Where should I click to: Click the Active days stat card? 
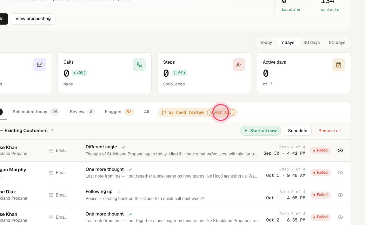[x=304, y=73]
